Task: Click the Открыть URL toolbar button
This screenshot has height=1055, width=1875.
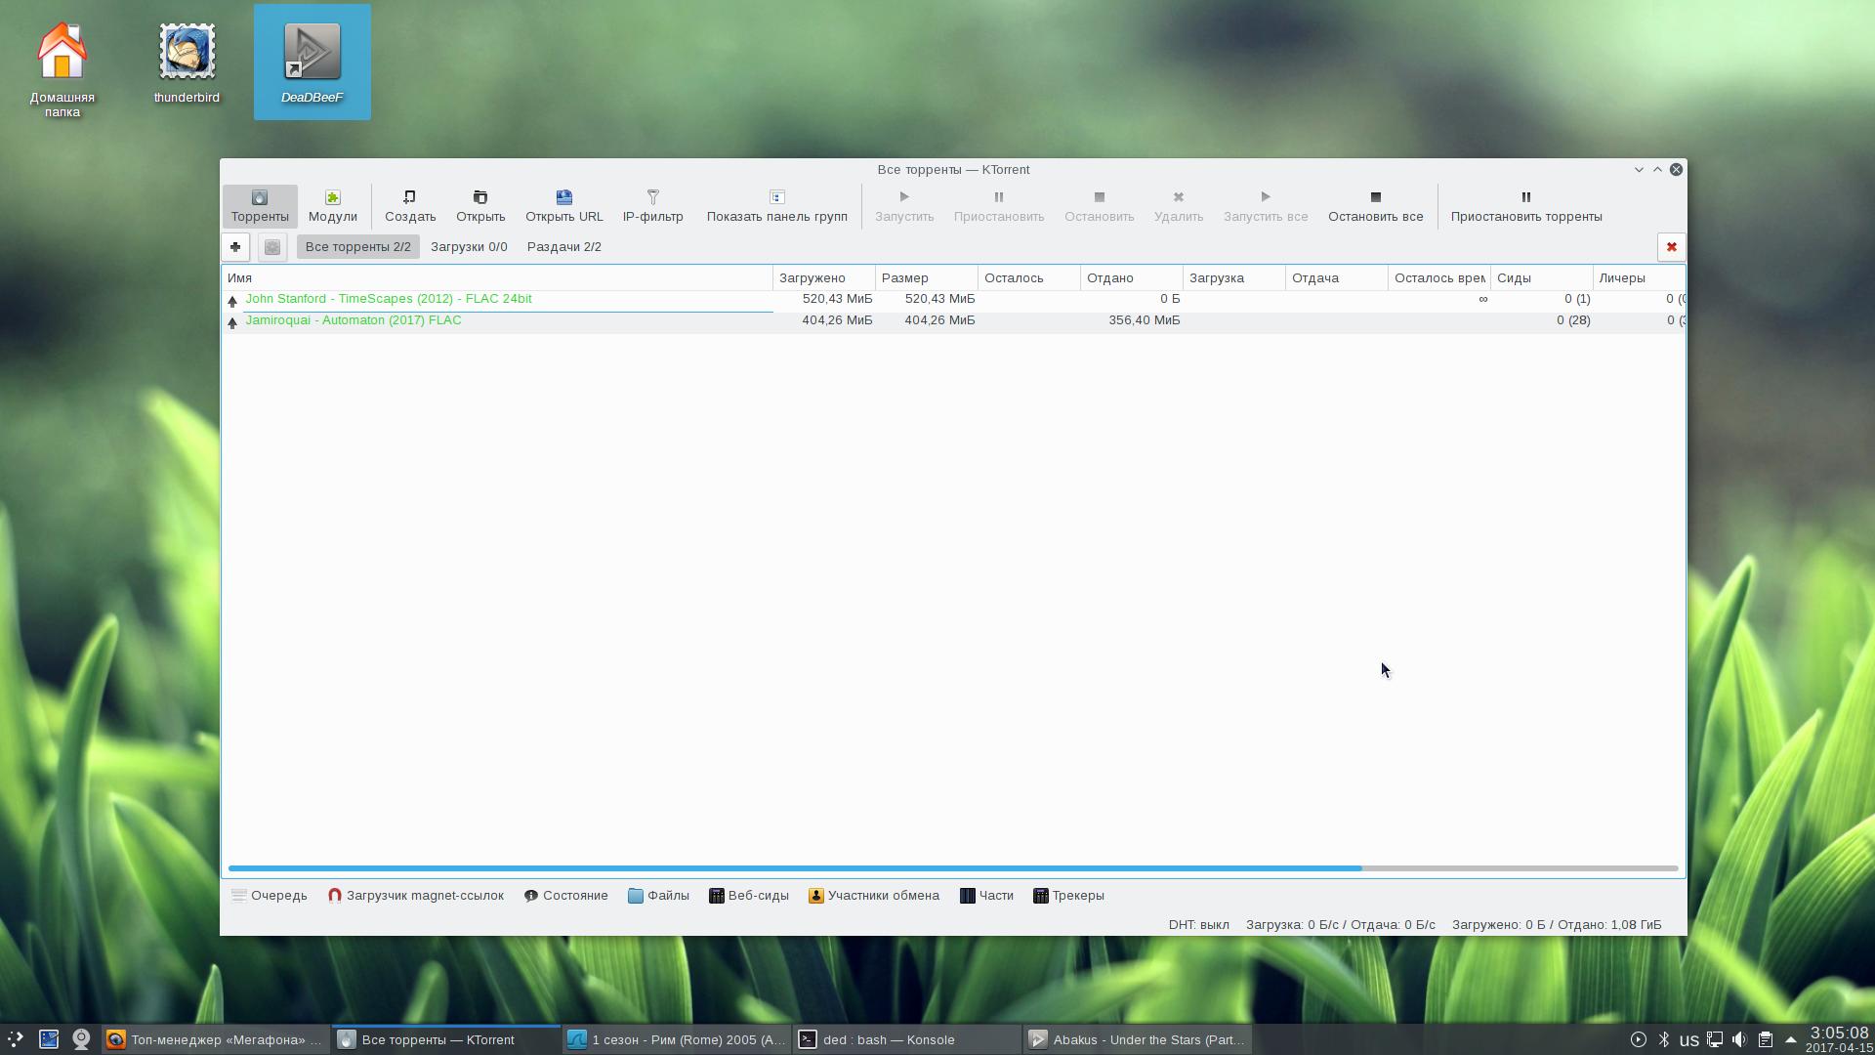Action: [x=564, y=206]
